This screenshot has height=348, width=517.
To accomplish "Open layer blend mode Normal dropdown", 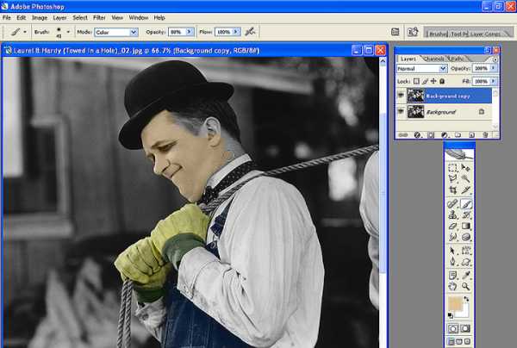I will pyautogui.click(x=421, y=68).
